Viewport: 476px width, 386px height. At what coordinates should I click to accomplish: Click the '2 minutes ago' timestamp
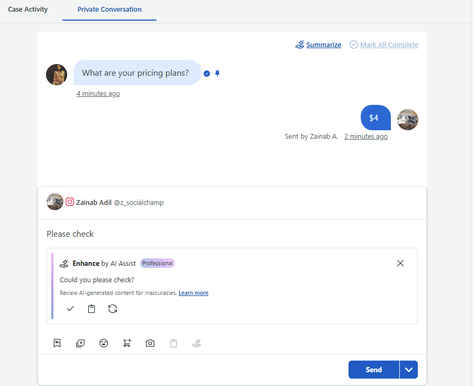click(x=366, y=137)
